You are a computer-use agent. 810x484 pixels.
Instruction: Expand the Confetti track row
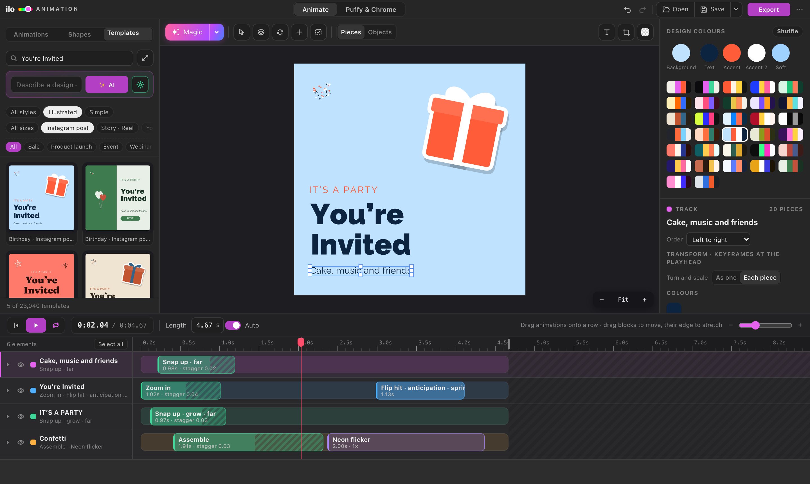[8, 442]
